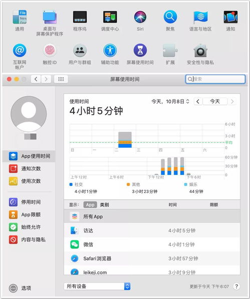The image size is (250, 299).
Task: Select the 微信 row in the app list
Action: point(152,244)
